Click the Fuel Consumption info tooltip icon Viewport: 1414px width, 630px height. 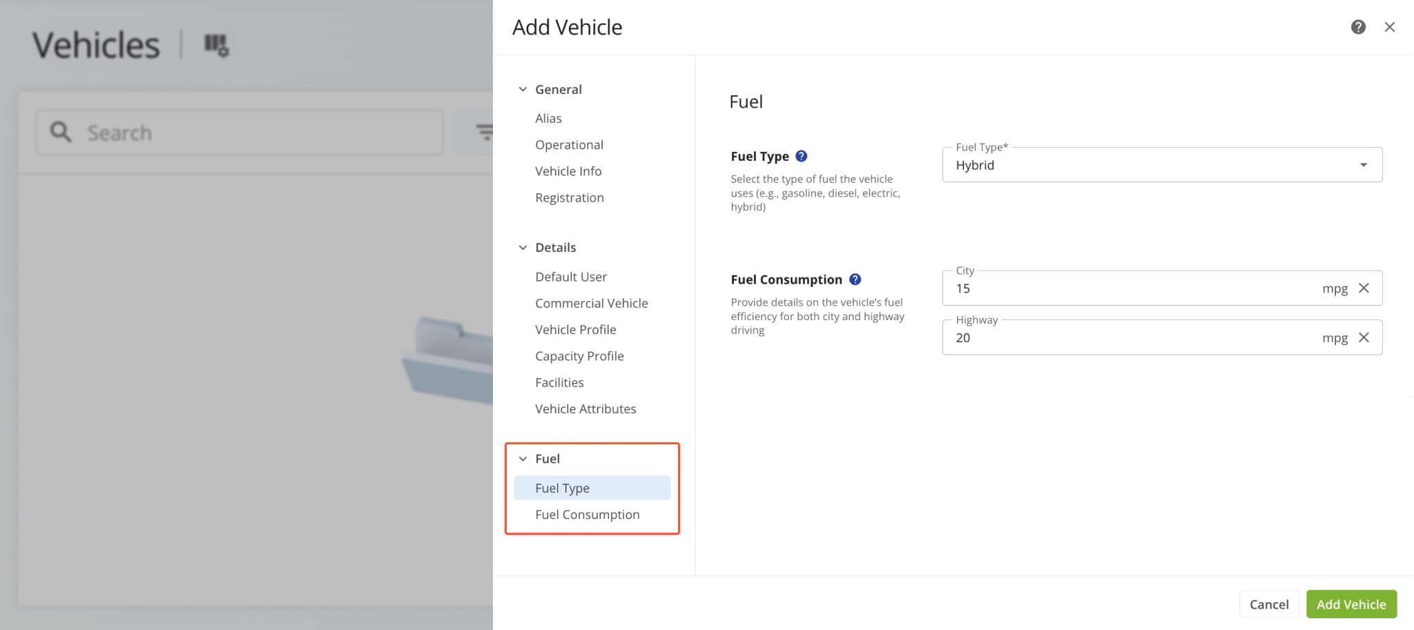[x=855, y=279]
